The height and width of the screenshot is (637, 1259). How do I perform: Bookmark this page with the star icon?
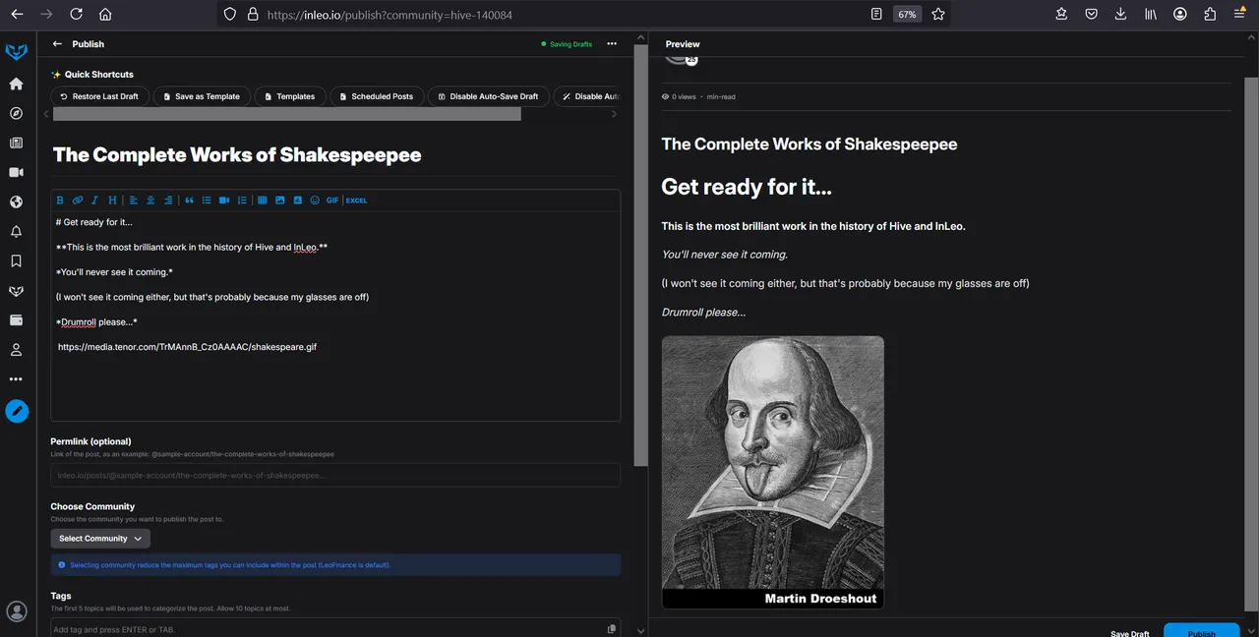pyautogui.click(x=937, y=14)
